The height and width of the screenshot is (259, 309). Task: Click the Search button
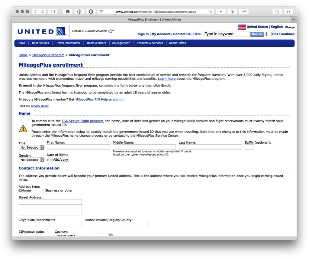(x=257, y=34)
